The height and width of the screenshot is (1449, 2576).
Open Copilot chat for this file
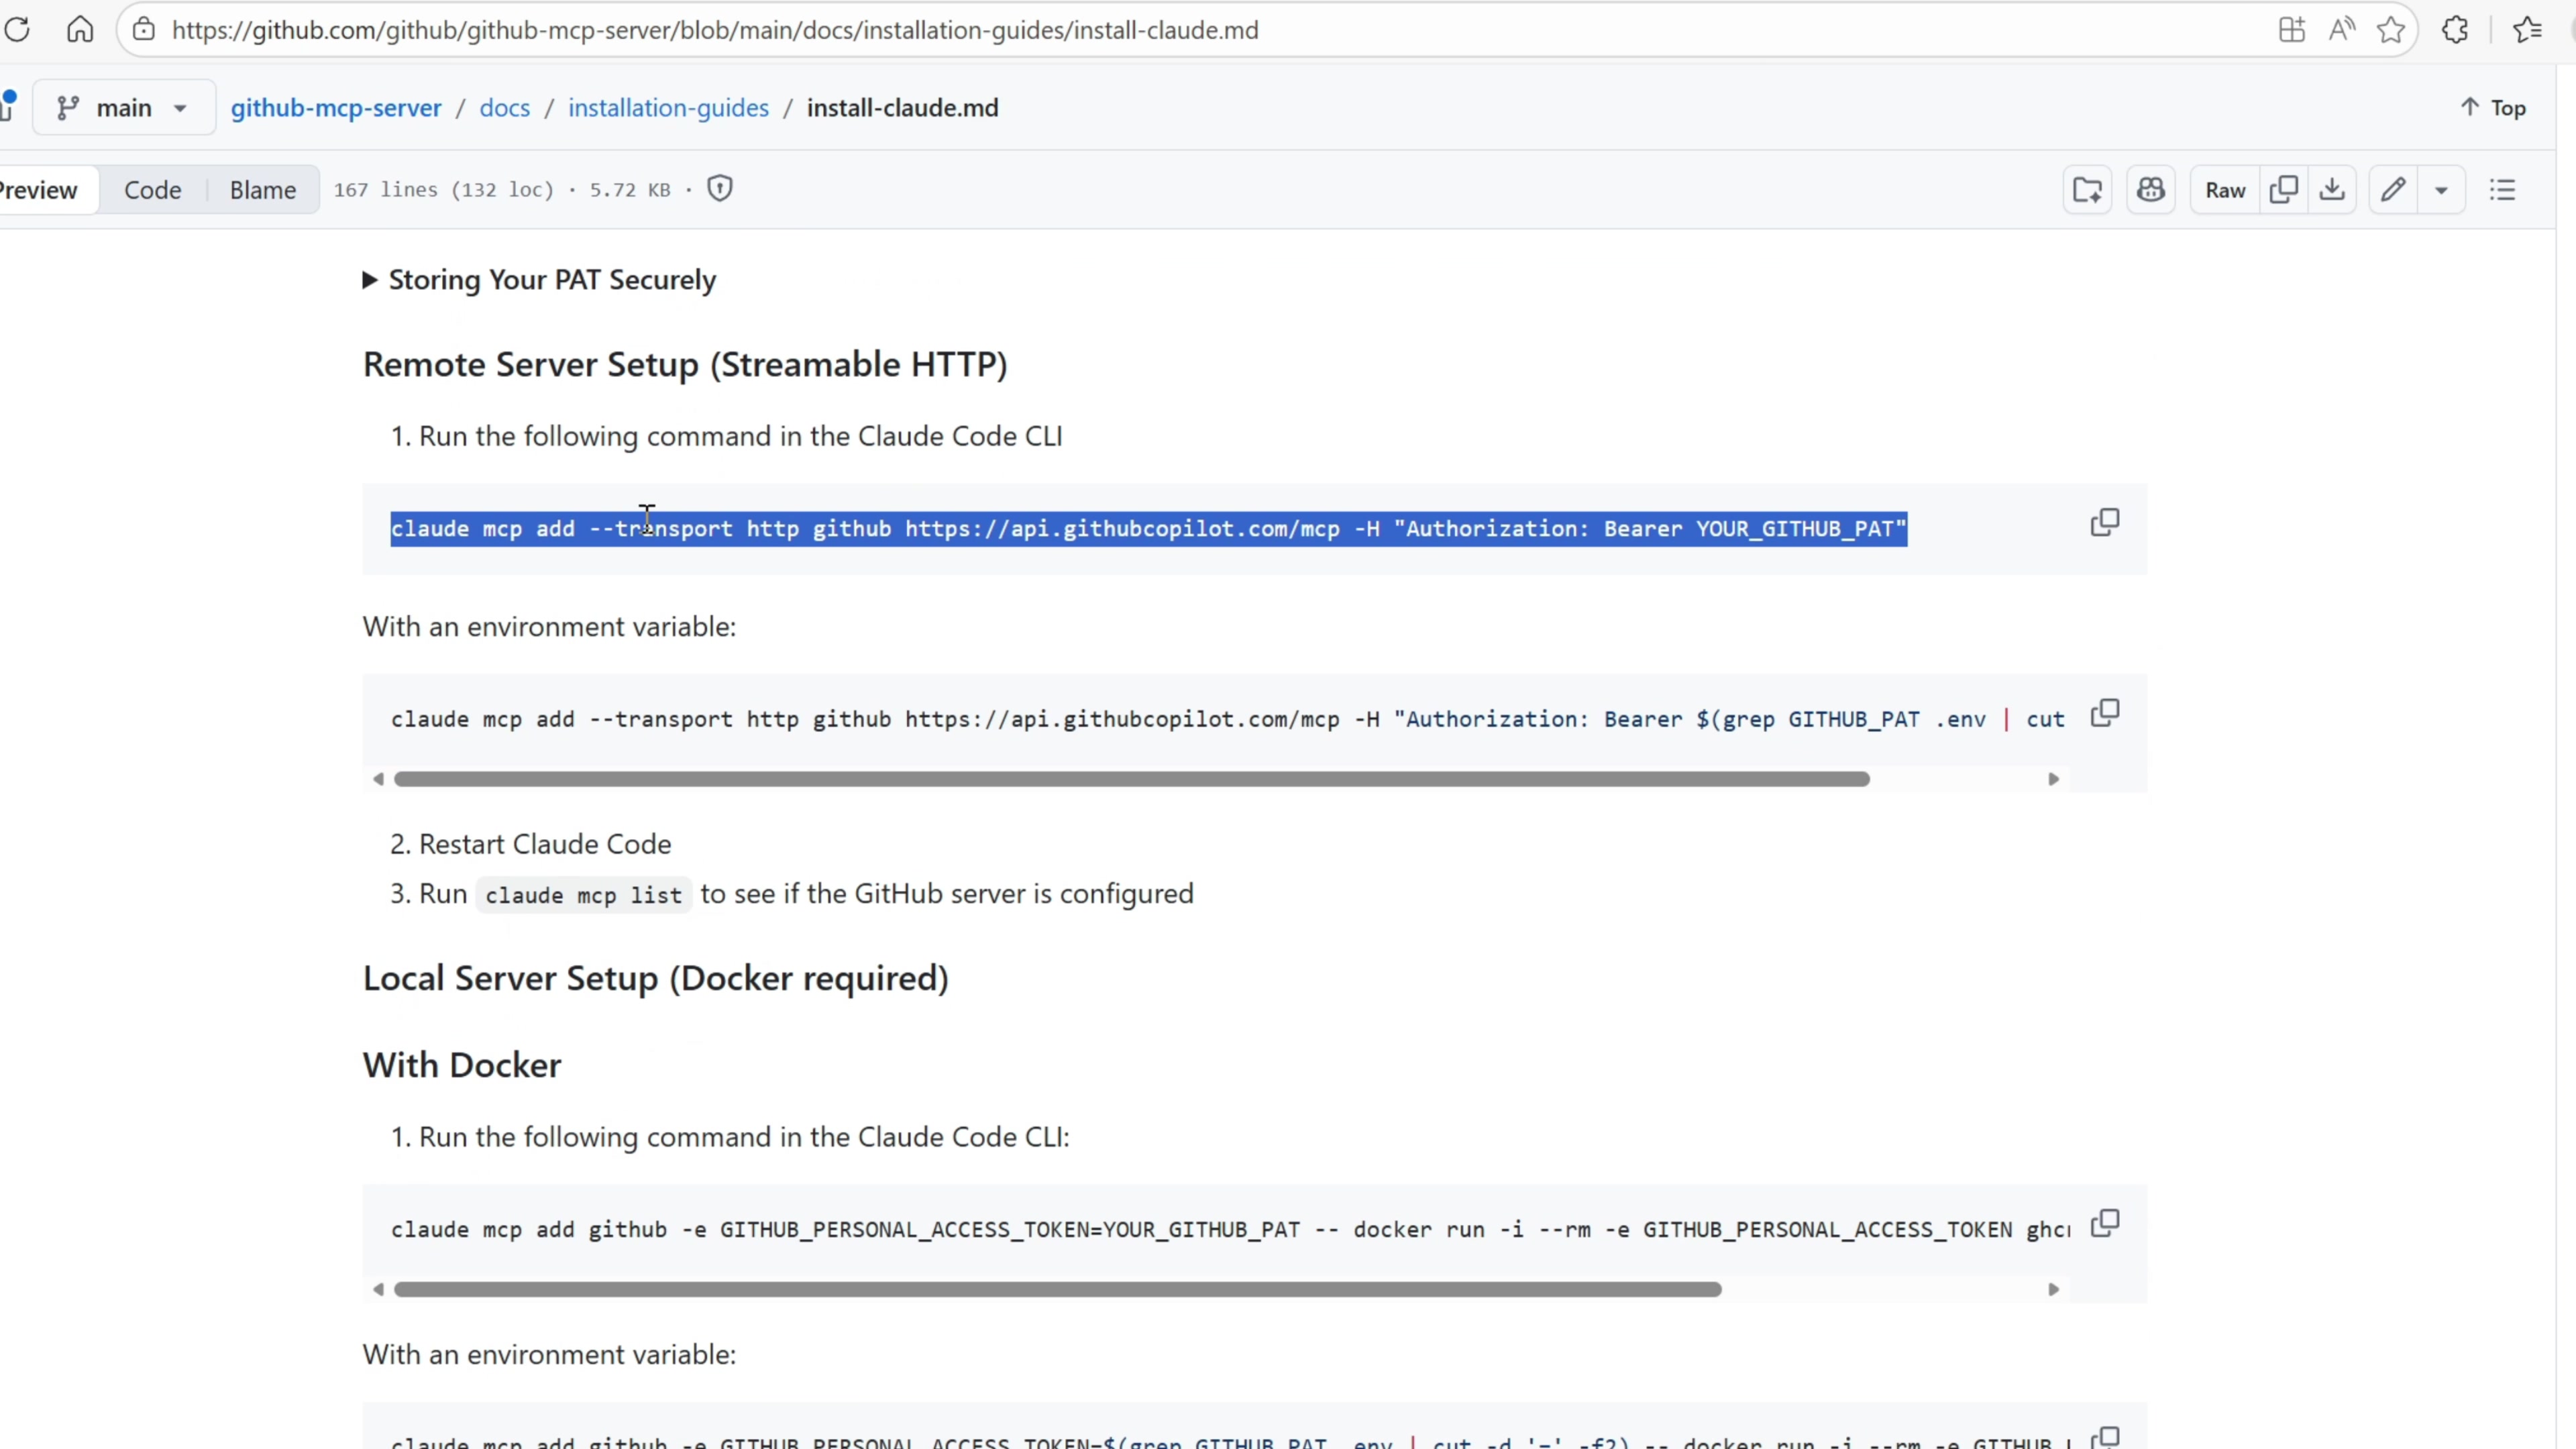tap(2150, 190)
